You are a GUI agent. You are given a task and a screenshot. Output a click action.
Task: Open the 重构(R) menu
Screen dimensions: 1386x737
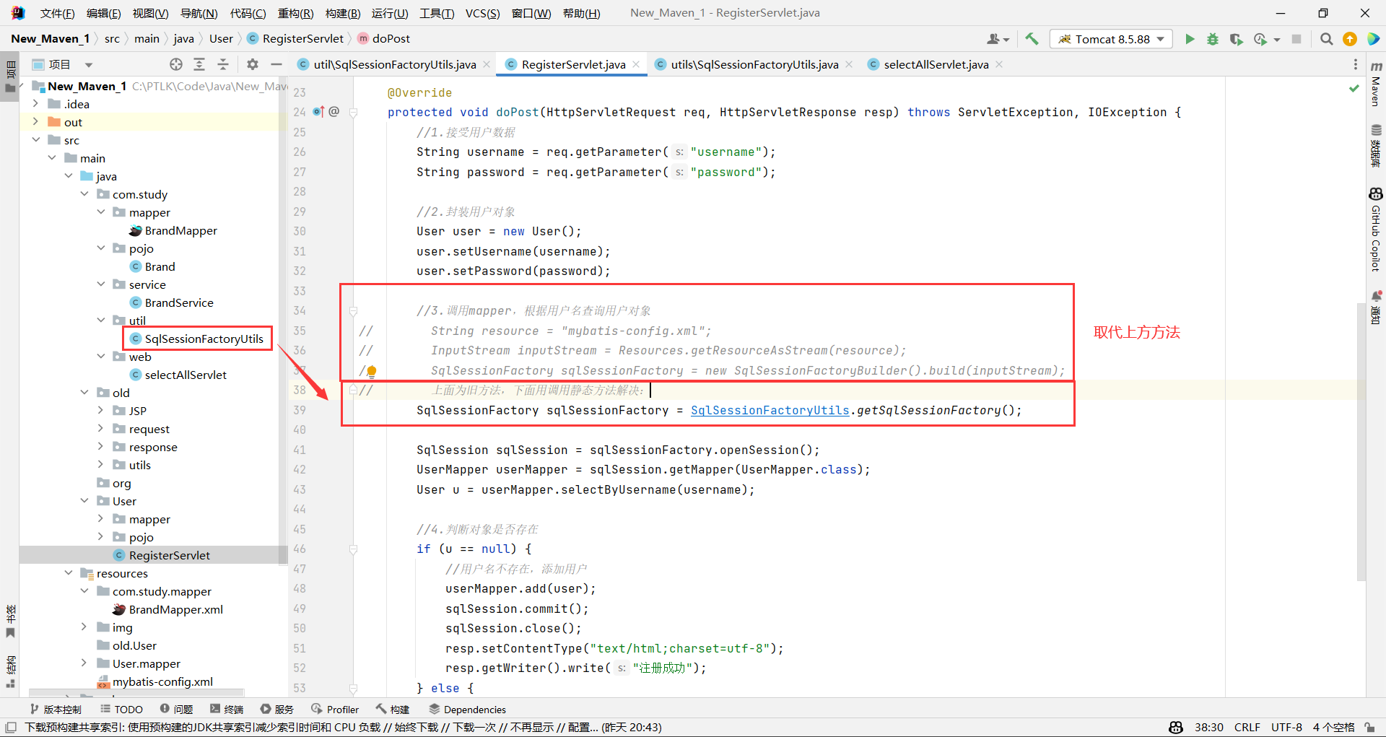pos(295,13)
